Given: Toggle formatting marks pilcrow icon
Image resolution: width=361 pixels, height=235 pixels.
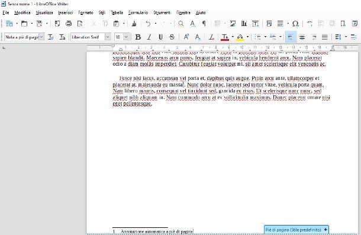Looking at the screenshot, I should pos(204,24).
